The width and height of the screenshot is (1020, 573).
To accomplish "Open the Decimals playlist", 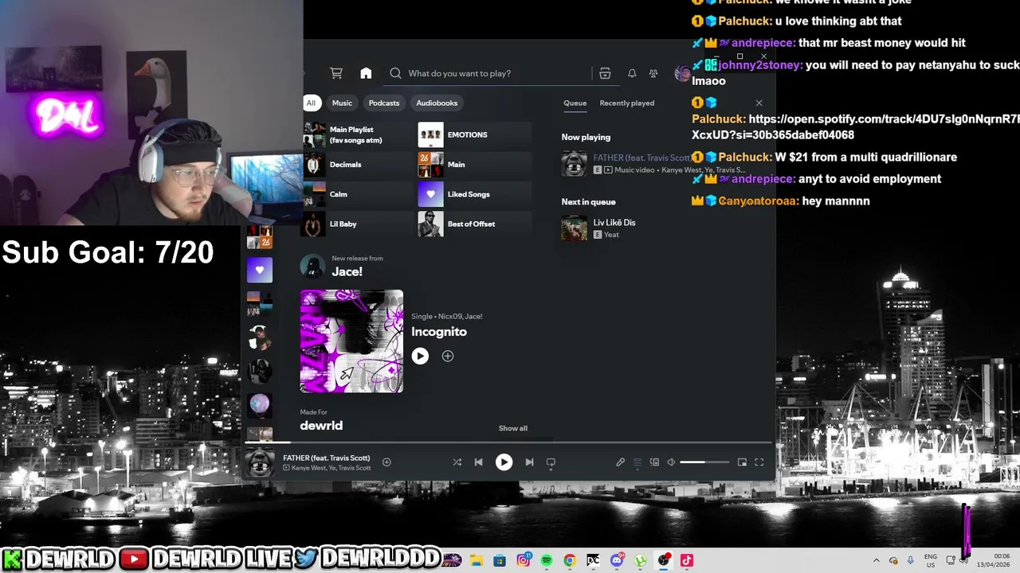I will click(x=355, y=165).
